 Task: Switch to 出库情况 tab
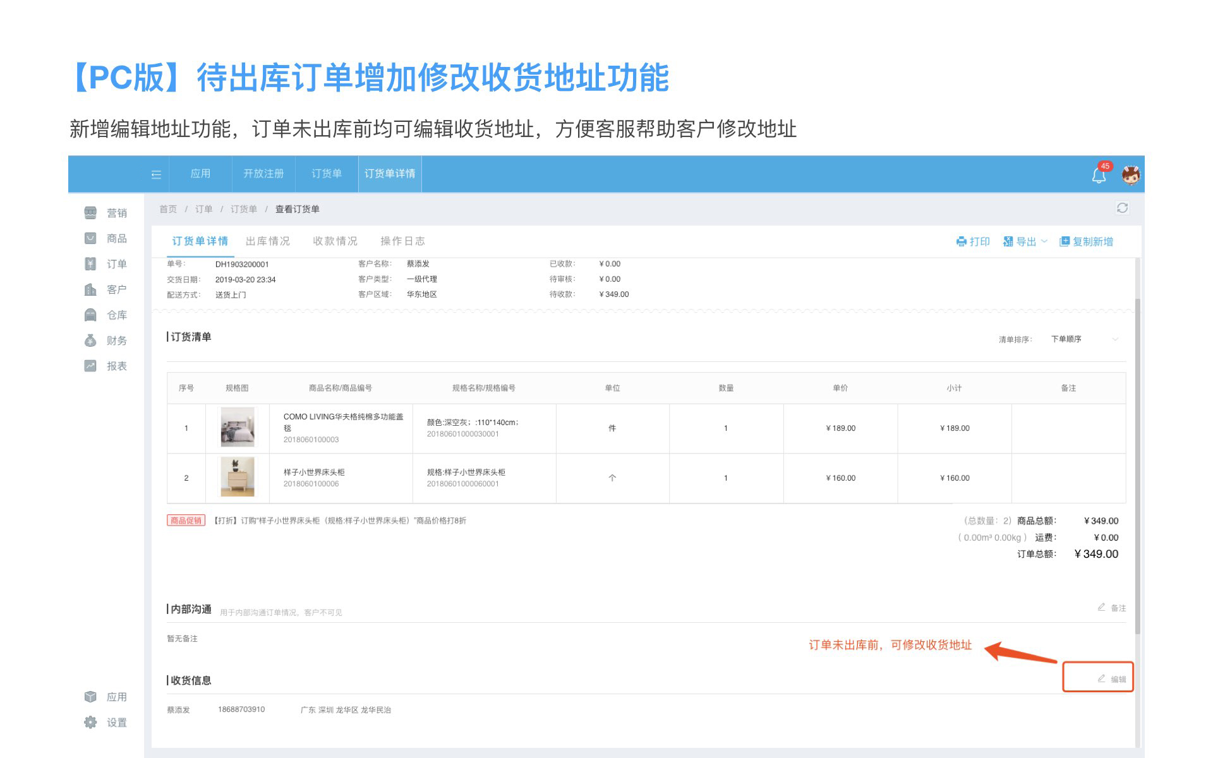click(x=267, y=241)
